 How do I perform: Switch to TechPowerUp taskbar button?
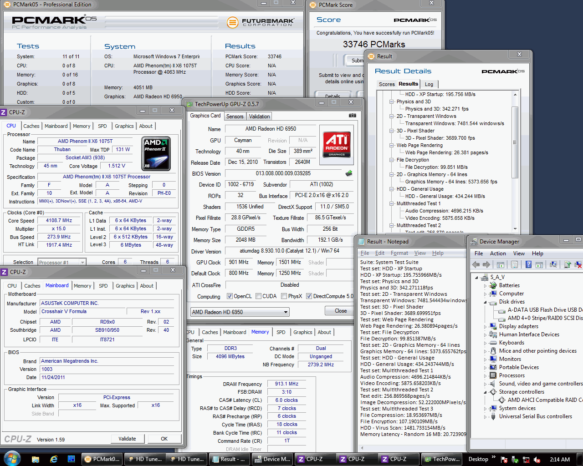point(441,459)
